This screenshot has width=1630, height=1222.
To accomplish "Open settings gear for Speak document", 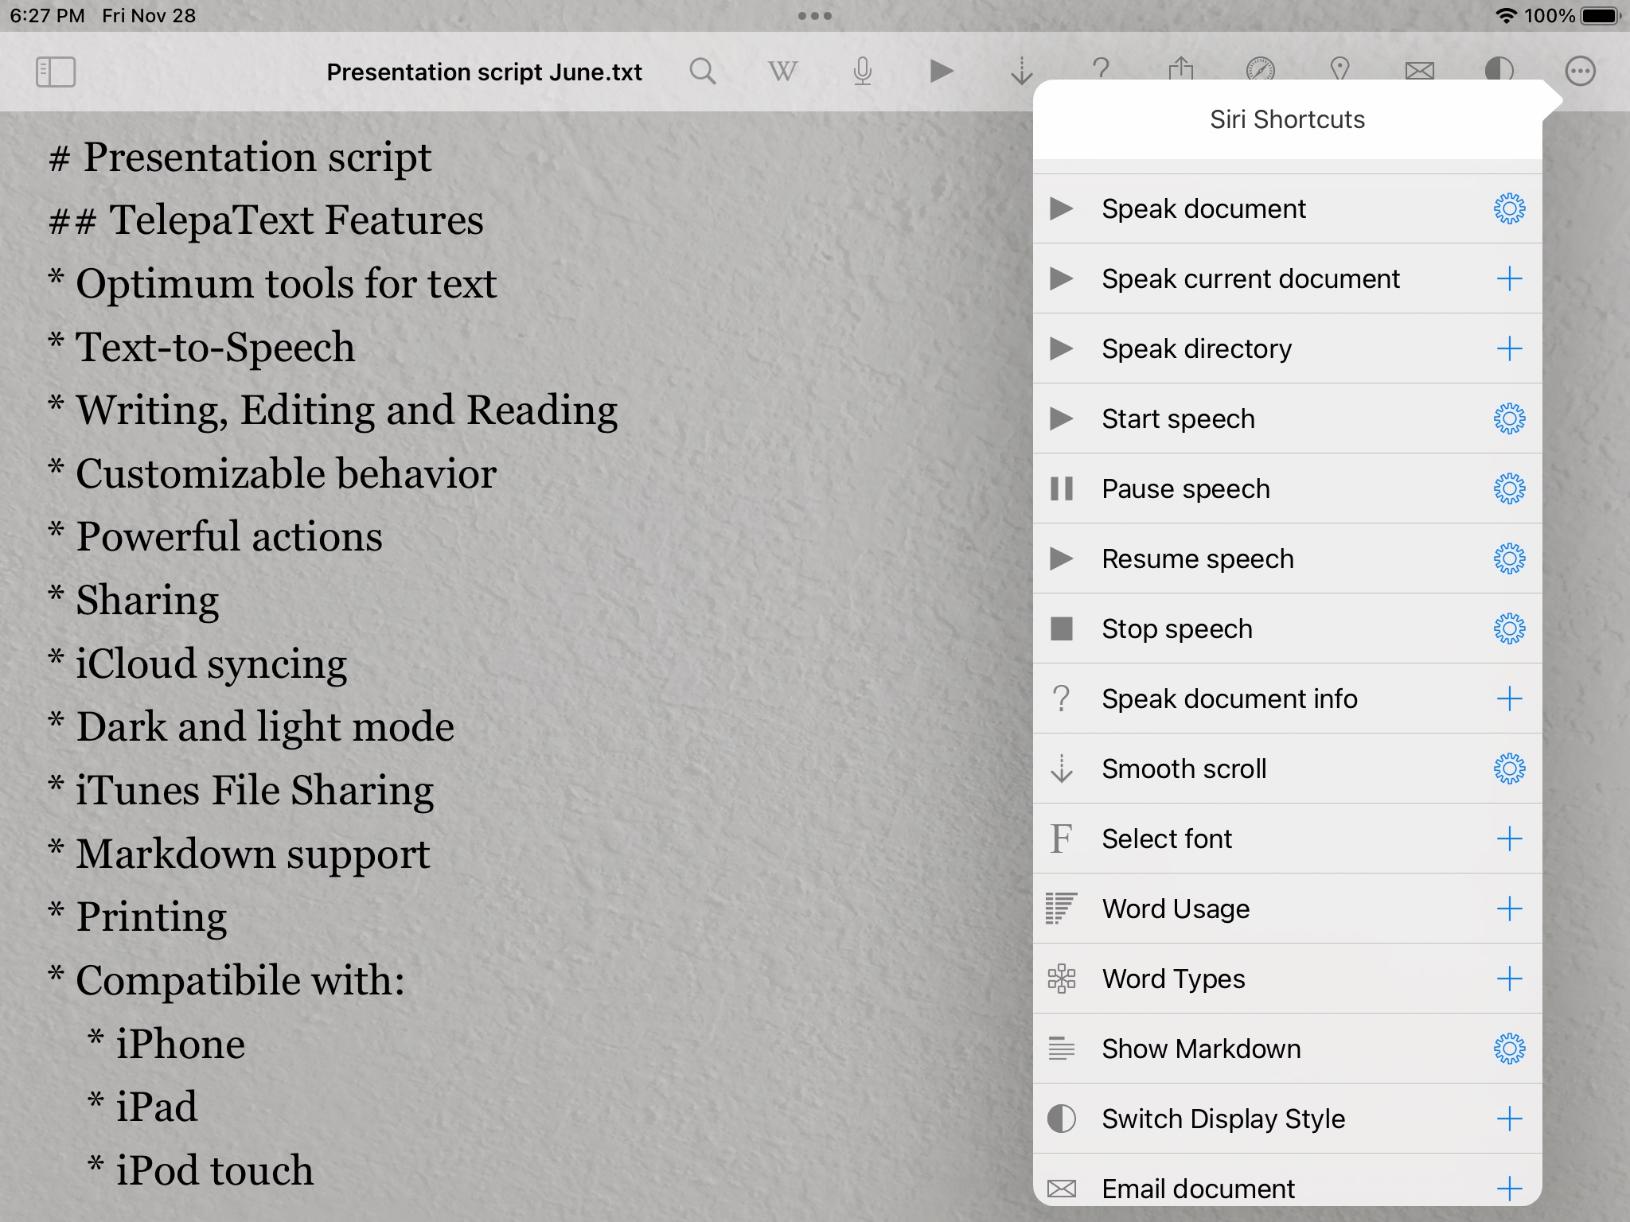I will pyautogui.click(x=1509, y=209).
